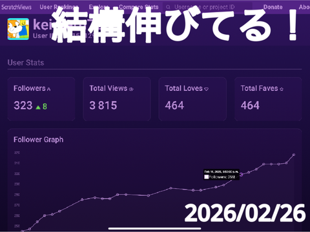
Task: Click the "3 815" total views value
Action: click(103, 106)
